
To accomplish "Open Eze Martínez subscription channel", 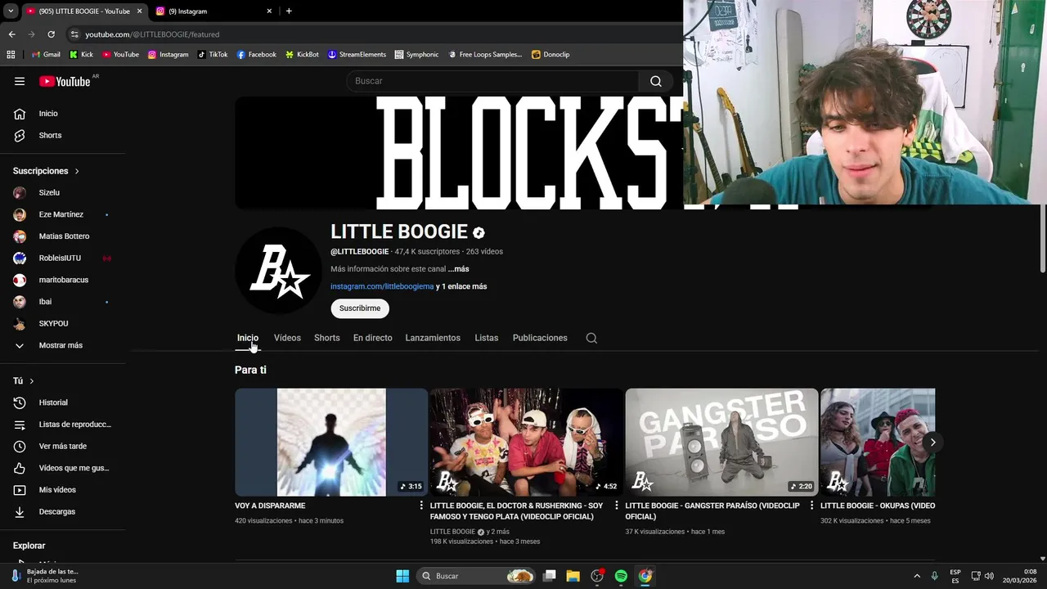I will click(x=62, y=214).
